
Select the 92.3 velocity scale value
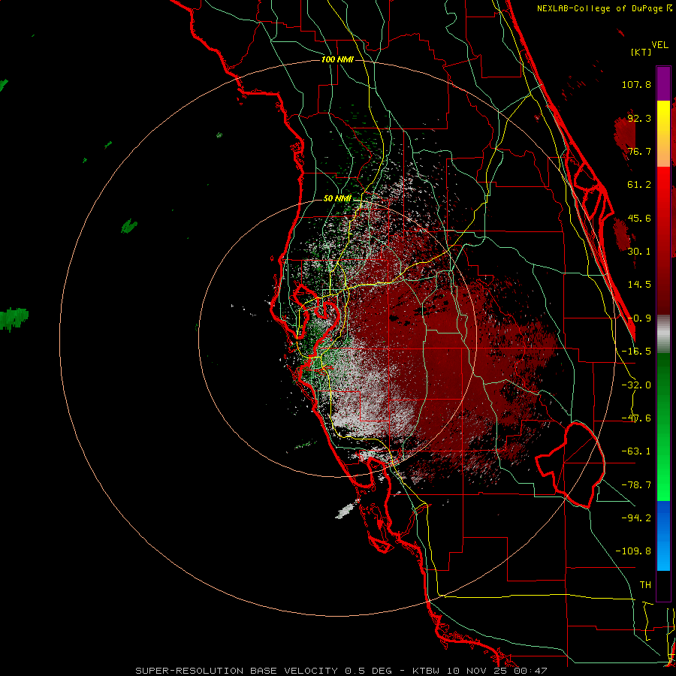[x=639, y=118]
